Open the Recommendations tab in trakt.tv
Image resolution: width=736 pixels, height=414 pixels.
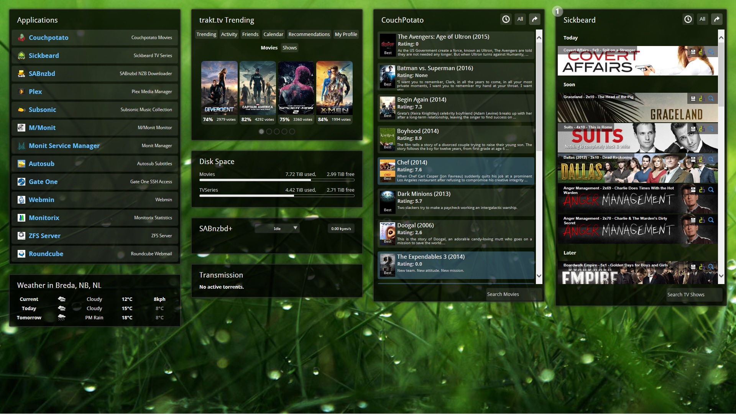309,34
